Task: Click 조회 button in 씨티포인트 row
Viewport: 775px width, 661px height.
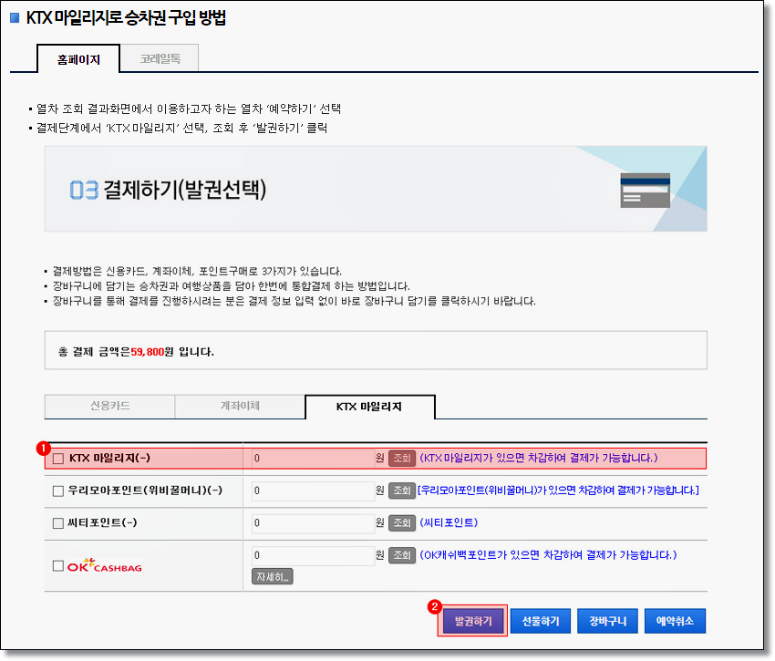Action: click(x=402, y=522)
